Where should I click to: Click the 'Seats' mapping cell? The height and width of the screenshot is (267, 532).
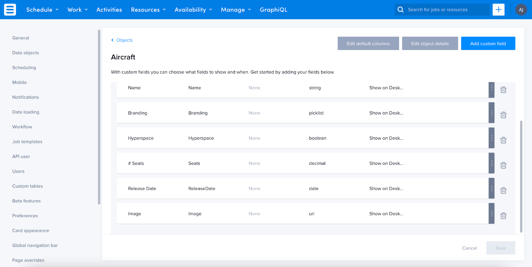click(x=194, y=164)
